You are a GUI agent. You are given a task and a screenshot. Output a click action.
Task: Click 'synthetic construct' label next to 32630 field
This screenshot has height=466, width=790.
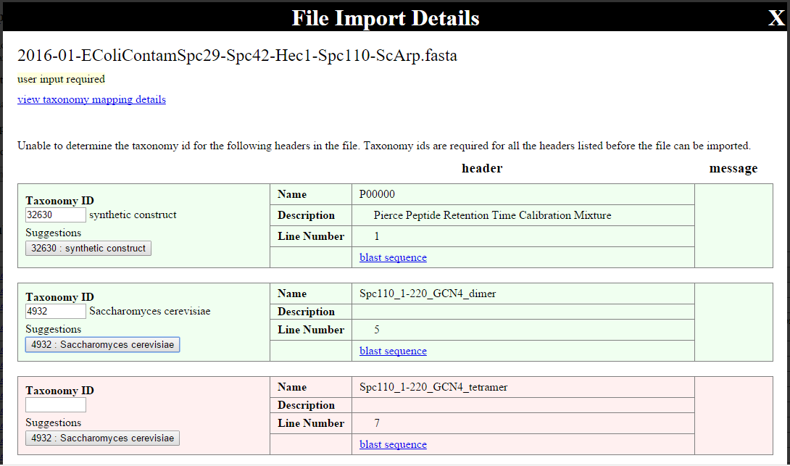coord(133,215)
